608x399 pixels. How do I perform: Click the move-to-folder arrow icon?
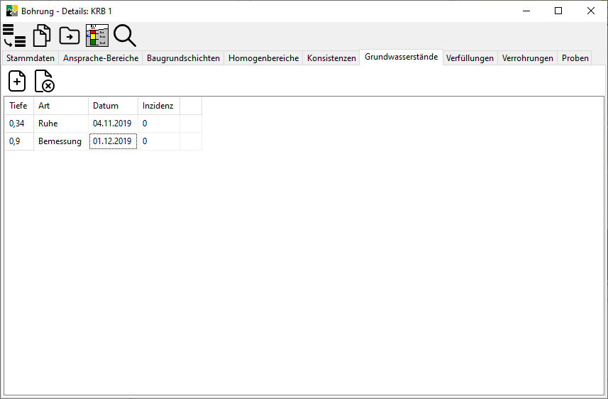point(70,35)
